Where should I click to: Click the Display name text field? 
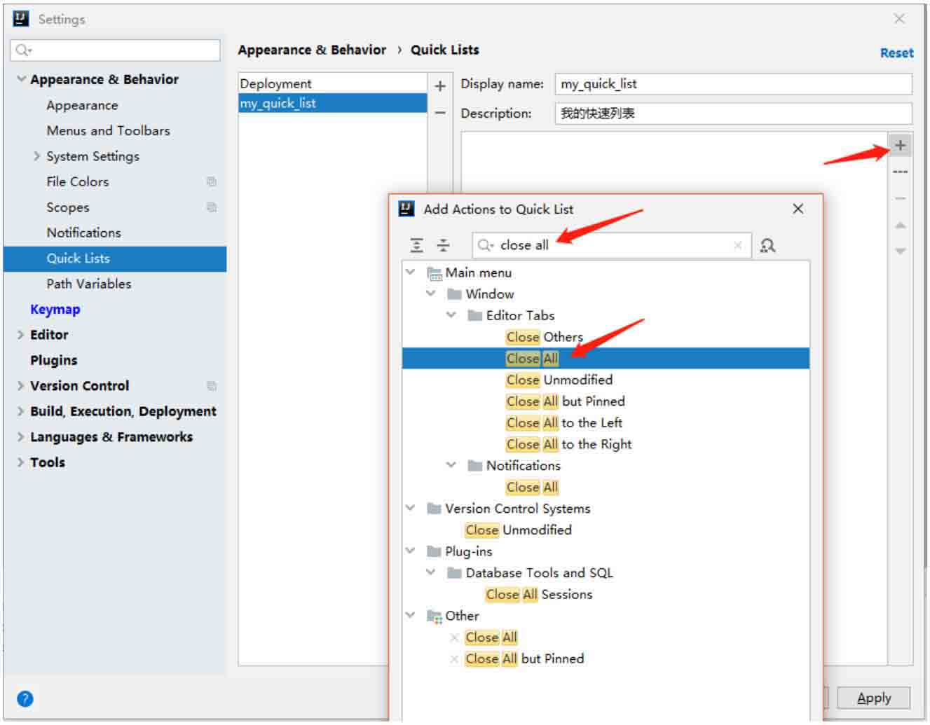tap(732, 84)
